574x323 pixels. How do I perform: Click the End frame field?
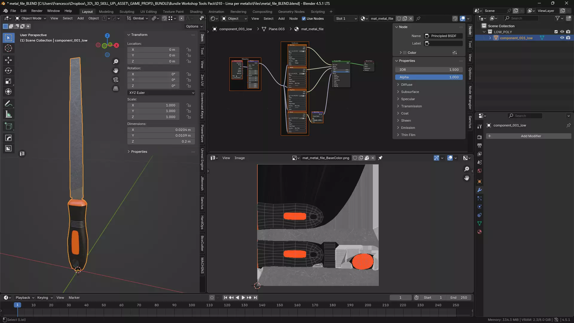tap(459, 298)
